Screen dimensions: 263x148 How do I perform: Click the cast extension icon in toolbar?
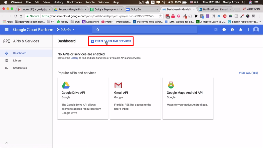point(190,16)
